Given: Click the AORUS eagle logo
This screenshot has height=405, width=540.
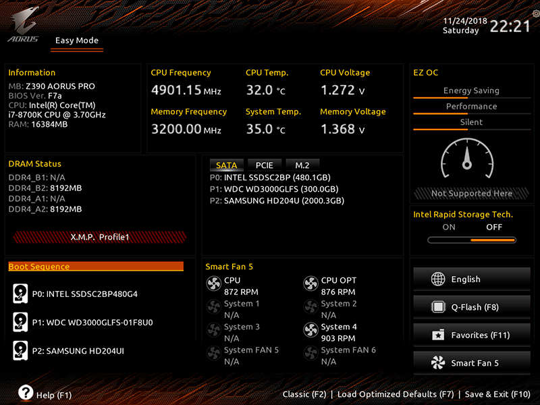Looking at the screenshot, I should [x=24, y=24].
